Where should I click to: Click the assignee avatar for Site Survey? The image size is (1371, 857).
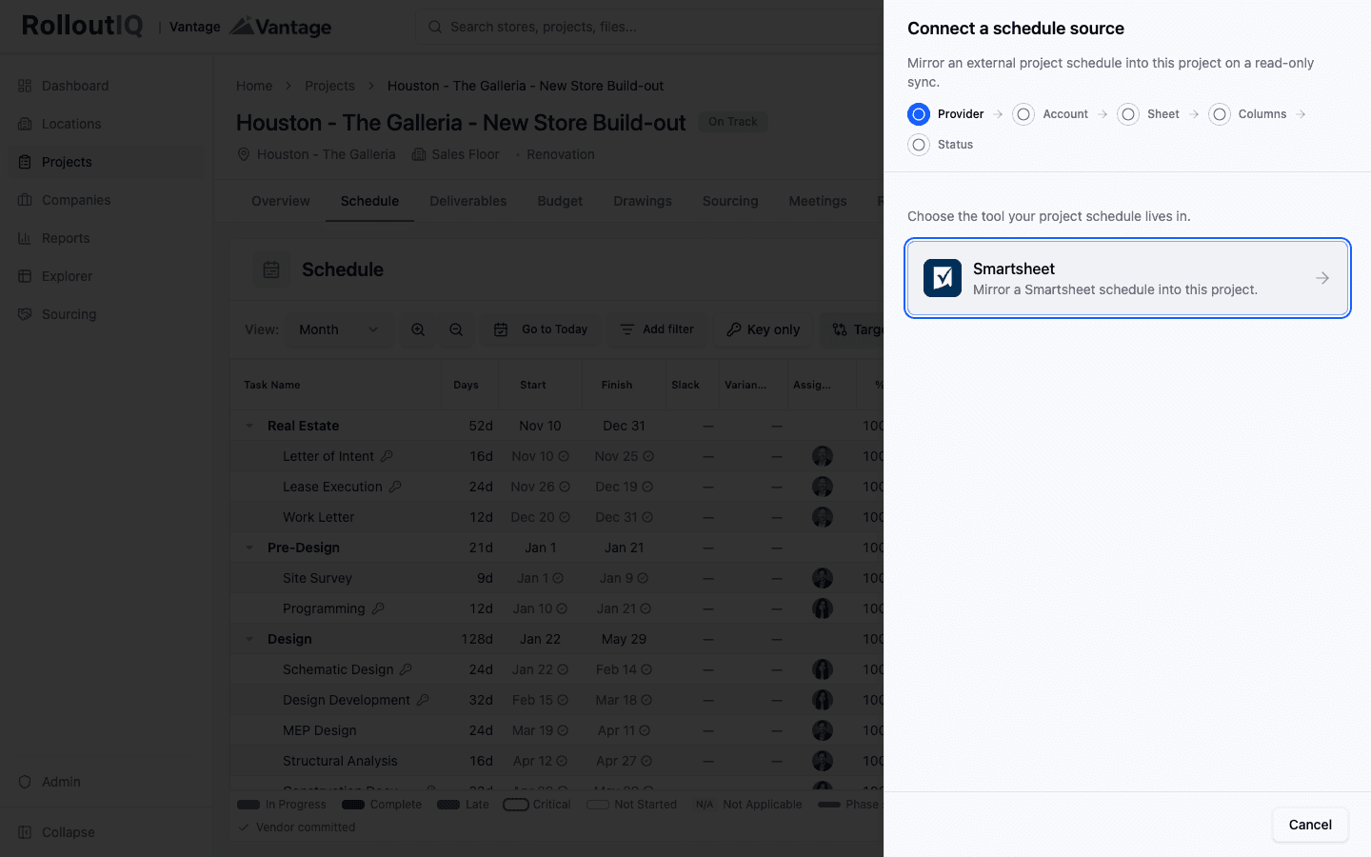[823, 578]
